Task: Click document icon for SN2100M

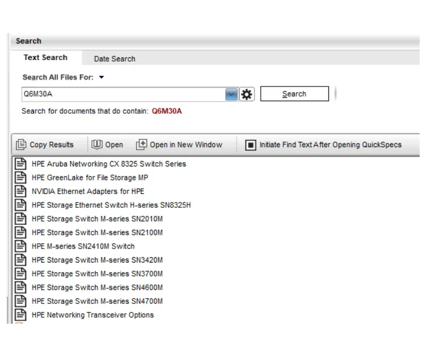Action: point(20,232)
